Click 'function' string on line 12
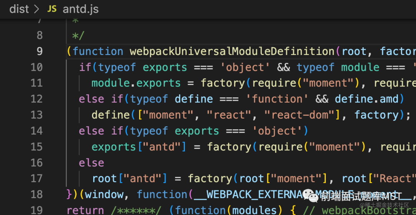 tap(277, 99)
